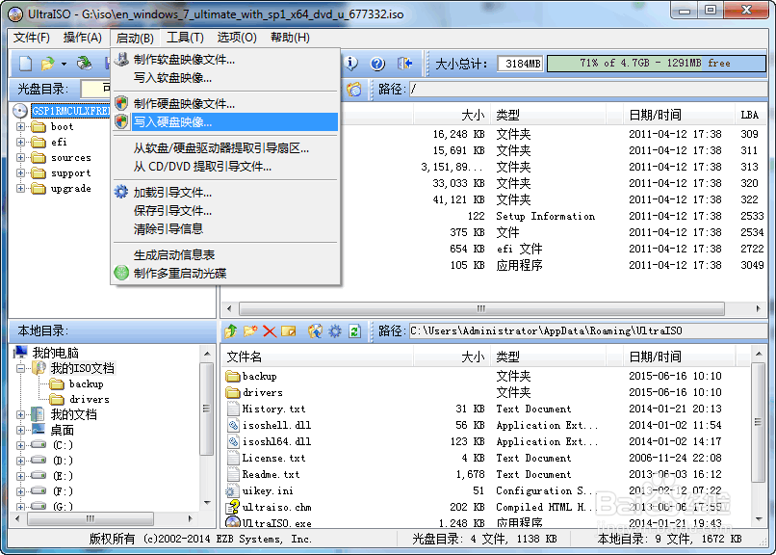Select 写入硬盘映像... menu entry
This screenshot has height=555, width=776.
[x=225, y=121]
